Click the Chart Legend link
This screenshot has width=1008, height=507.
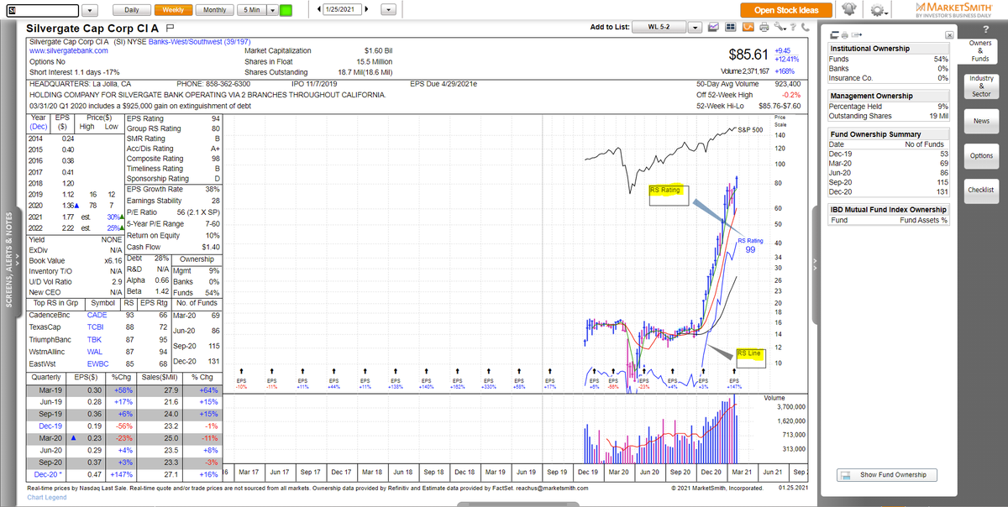[46, 497]
